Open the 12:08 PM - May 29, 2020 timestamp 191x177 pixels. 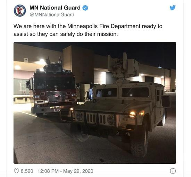65,171
